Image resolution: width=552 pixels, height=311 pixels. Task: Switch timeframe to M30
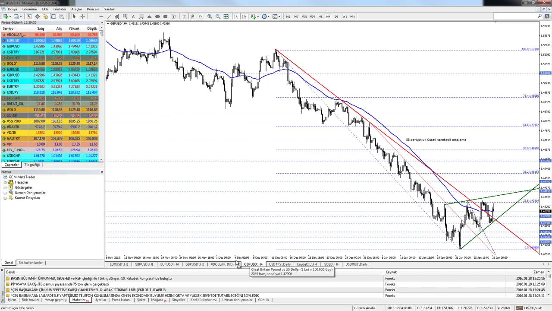312,16
